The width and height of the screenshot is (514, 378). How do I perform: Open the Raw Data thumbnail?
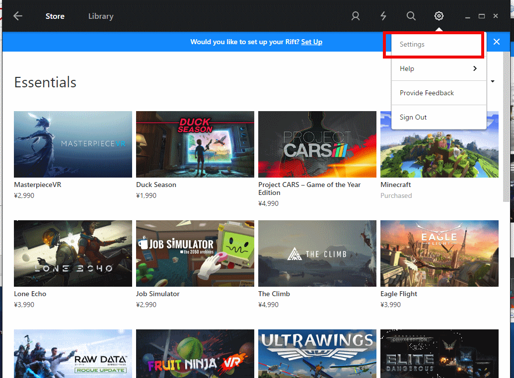click(73, 353)
